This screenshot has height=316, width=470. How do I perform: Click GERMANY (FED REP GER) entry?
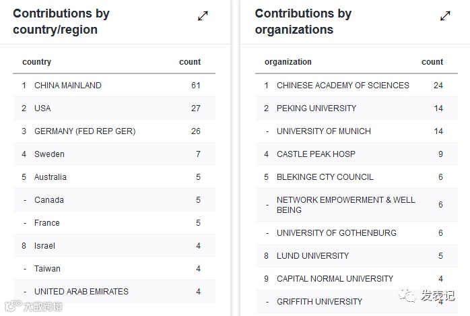85,131
